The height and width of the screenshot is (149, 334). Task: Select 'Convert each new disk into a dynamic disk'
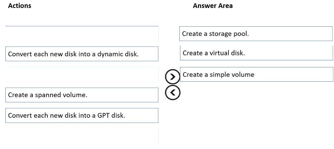pyautogui.click(x=82, y=54)
